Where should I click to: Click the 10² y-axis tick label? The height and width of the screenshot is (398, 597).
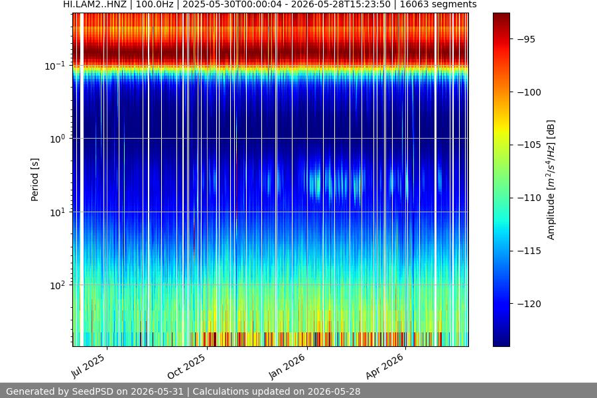pyautogui.click(x=58, y=285)
